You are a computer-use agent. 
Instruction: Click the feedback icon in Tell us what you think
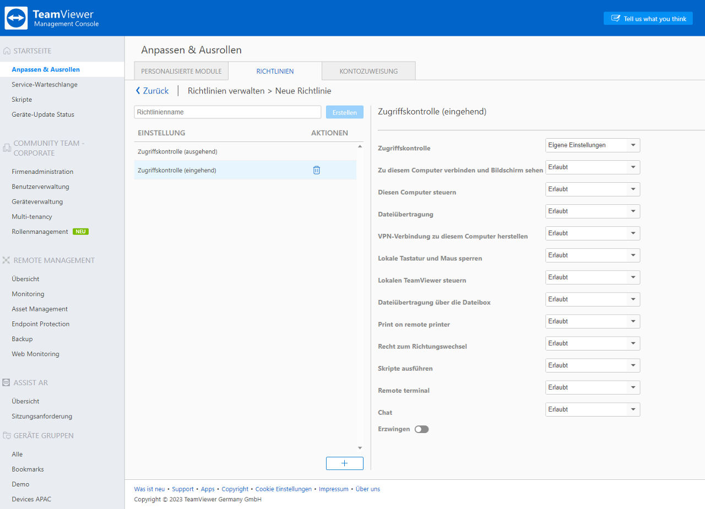click(x=616, y=18)
